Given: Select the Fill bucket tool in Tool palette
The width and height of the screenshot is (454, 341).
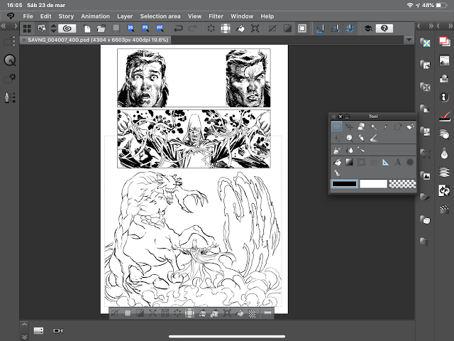Looking at the screenshot, I should [x=337, y=162].
